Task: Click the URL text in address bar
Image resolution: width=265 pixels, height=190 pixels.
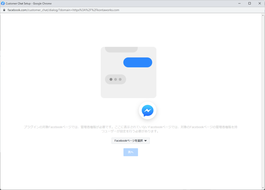Action: 63,10
